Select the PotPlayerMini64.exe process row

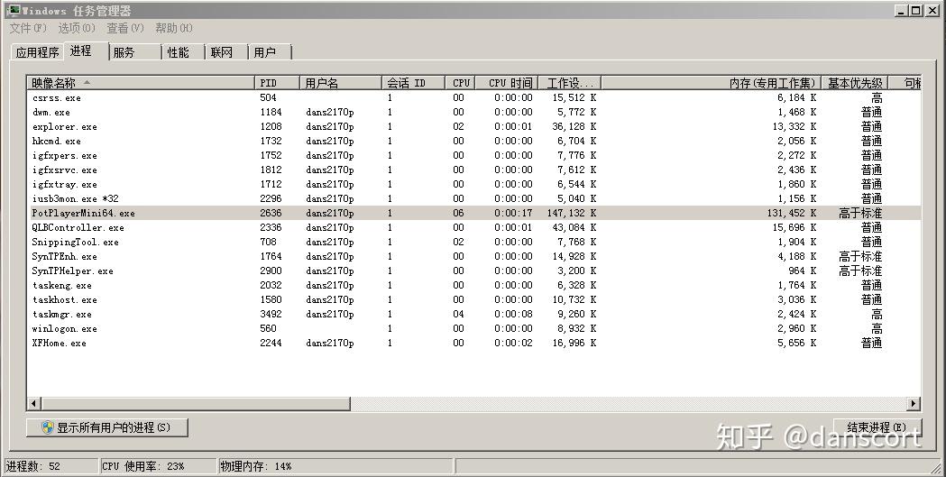(473, 213)
